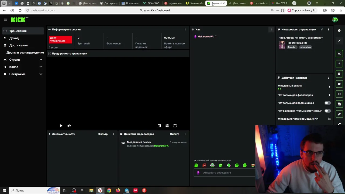This screenshot has width=345, height=194.
Task: Click the MakarenkoPA username in chat
Action: pyautogui.click(x=206, y=36)
